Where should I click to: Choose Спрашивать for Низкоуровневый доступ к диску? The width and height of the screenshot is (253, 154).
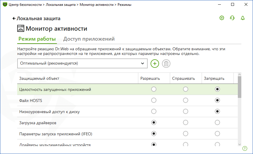coord(186,111)
